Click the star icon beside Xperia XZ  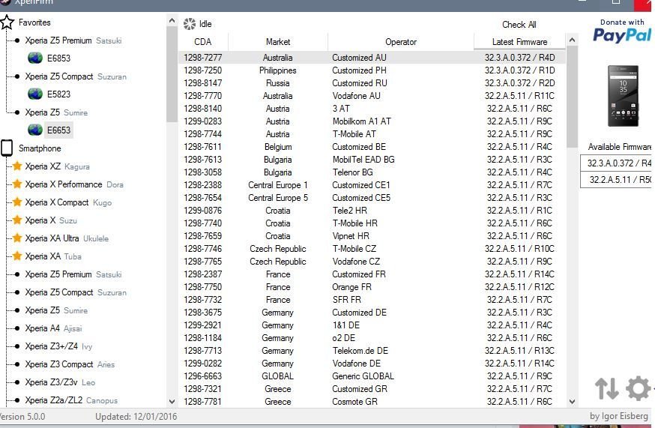pos(17,166)
